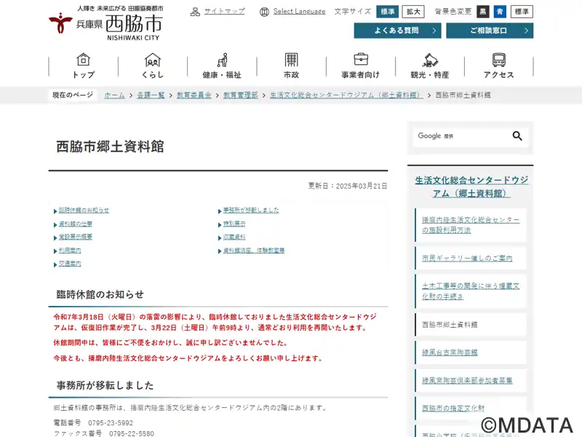The image size is (582, 437).
Task: Click the 観光・特産 icon
Action: coord(430,60)
